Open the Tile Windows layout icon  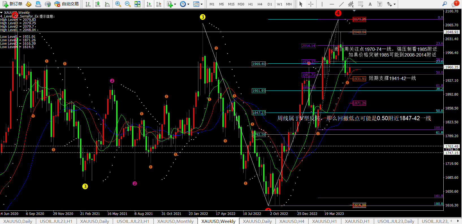137,4
